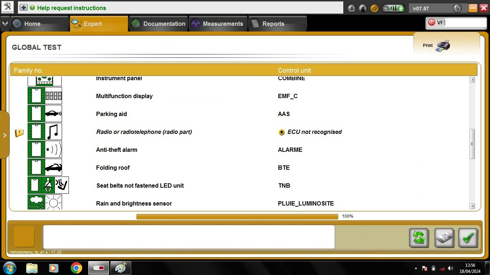Select Radio or radiotelephone (radio part) text

[144, 132]
